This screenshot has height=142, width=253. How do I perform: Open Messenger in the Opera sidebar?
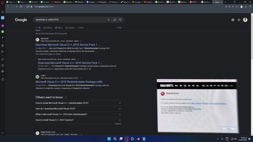tap(3, 26)
